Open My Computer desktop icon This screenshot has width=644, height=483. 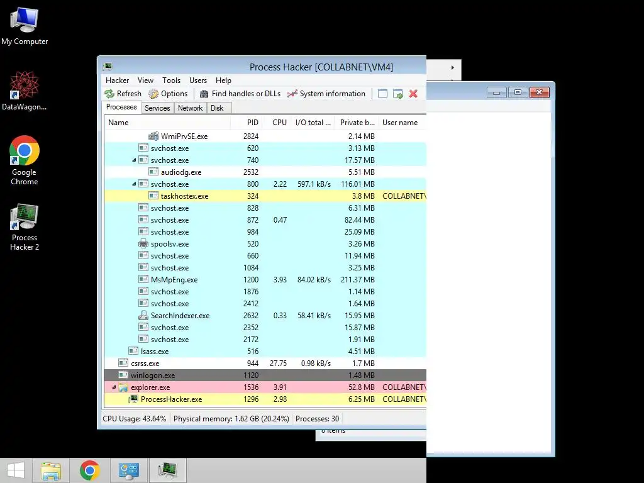pos(25,25)
